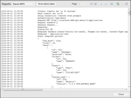Click the '"folder": {' line

pos(58,57)
